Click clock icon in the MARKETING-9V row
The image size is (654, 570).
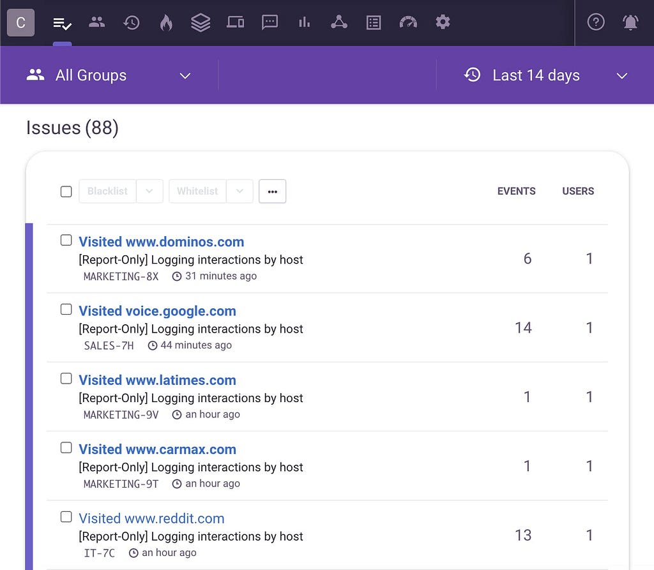(x=177, y=415)
